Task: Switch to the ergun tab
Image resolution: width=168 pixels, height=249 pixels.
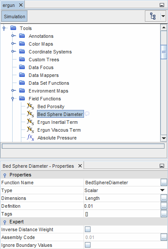Action: tap(9, 5)
